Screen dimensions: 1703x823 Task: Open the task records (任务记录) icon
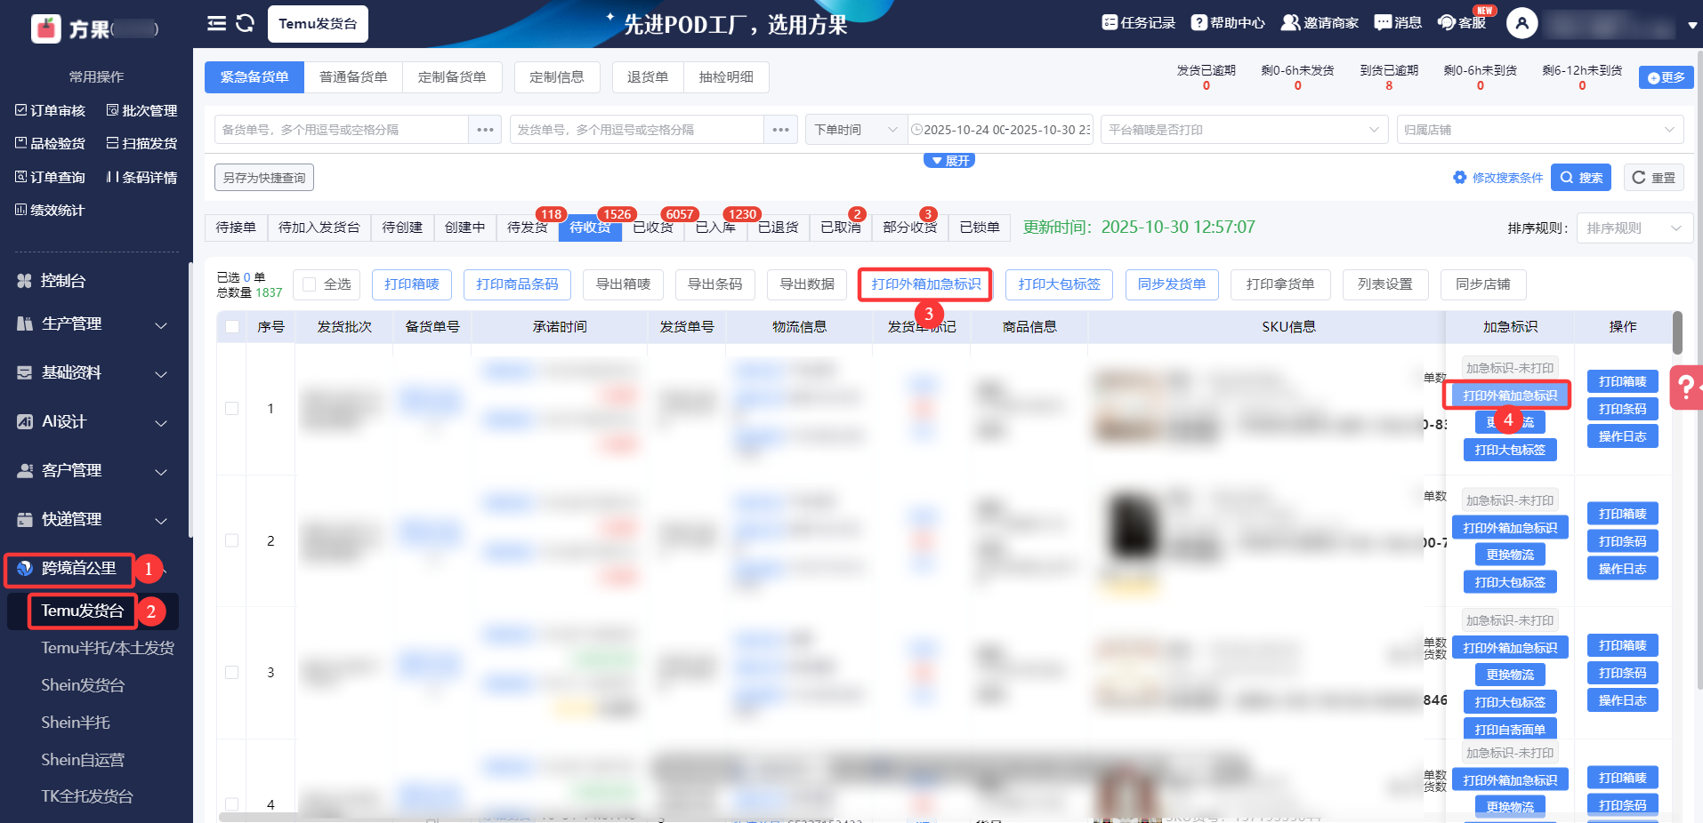tap(1110, 22)
